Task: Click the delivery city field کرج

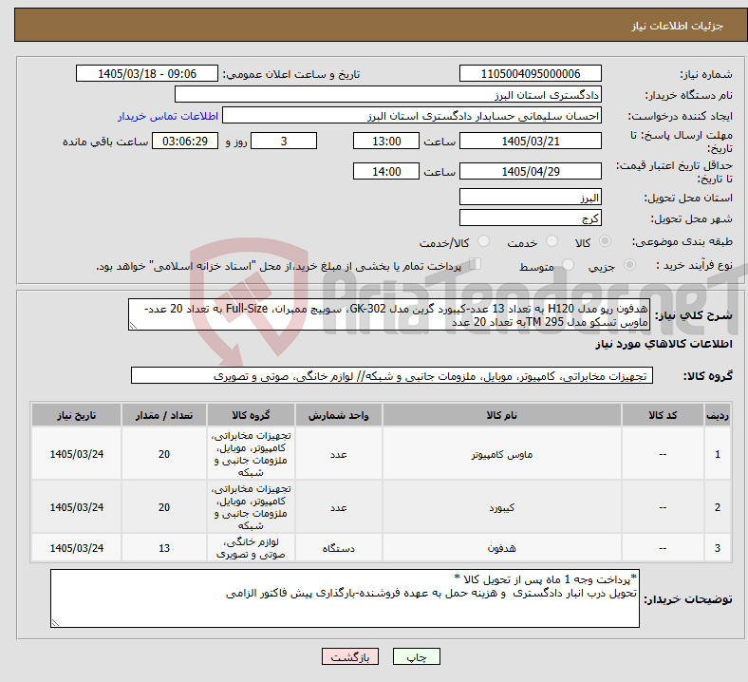Action: [x=530, y=218]
